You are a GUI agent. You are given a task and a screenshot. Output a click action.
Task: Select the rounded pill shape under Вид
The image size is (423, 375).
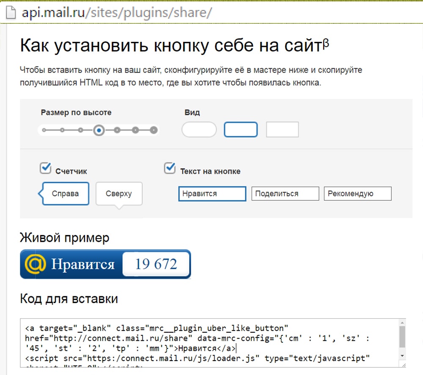coord(199,130)
